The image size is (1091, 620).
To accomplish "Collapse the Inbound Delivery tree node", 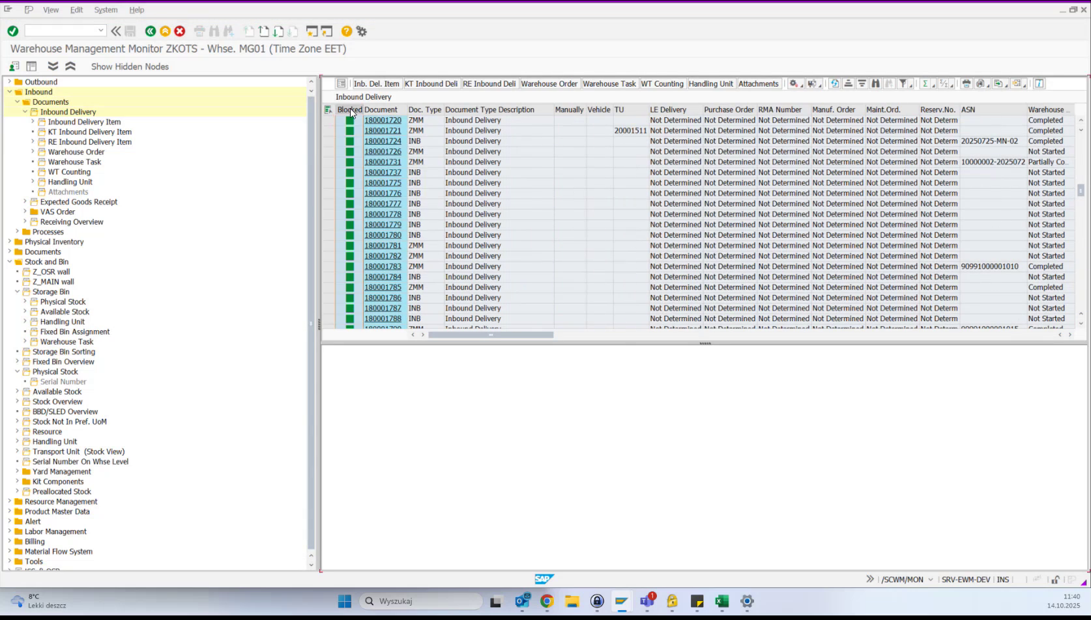I will [25, 111].
